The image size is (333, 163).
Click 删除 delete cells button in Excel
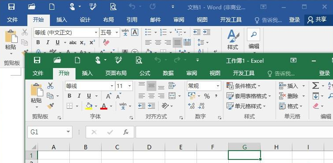tap(289, 96)
